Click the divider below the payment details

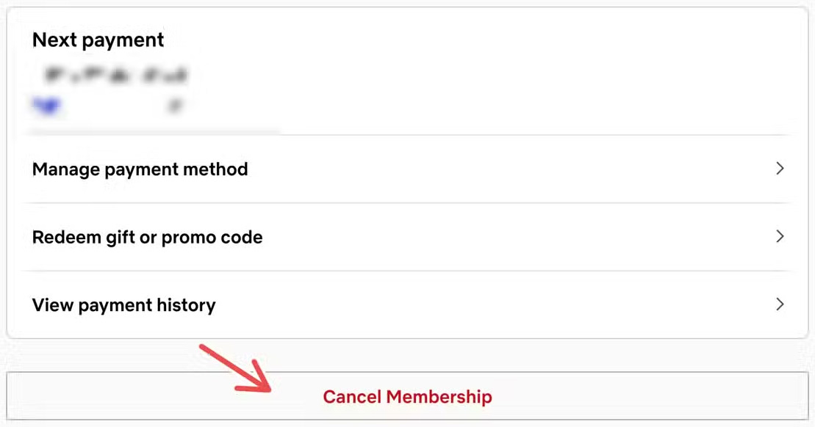pyautogui.click(x=407, y=135)
